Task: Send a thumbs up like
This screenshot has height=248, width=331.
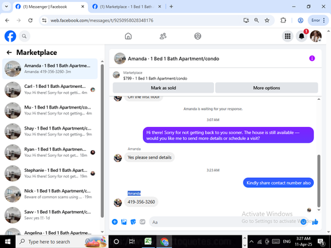Action: click(x=315, y=222)
